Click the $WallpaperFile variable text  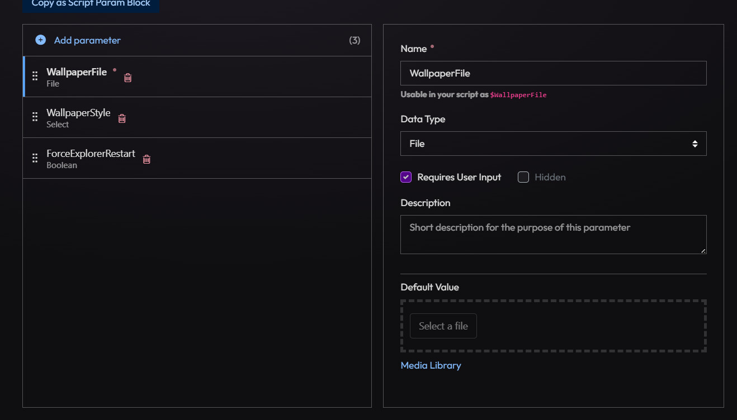pos(518,95)
